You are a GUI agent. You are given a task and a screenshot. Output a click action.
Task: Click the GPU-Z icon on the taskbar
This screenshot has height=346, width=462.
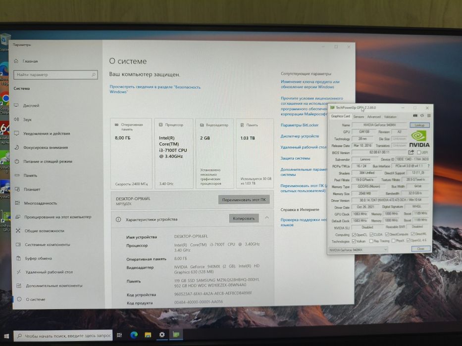click(176, 335)
